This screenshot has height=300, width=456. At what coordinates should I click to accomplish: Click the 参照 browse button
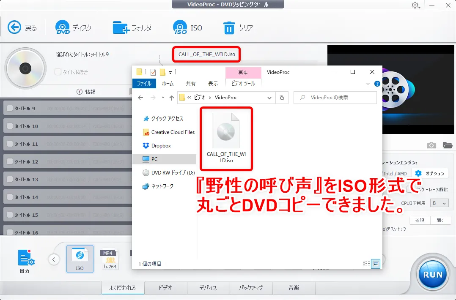tap(420, 220)
